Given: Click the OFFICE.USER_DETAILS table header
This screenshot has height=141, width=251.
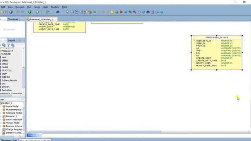Looking at the screenshot, I should click(216, 38).
